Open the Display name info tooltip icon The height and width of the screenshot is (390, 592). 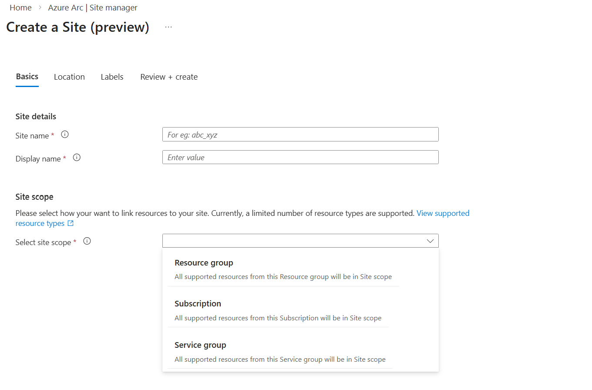tap(77, 158)
